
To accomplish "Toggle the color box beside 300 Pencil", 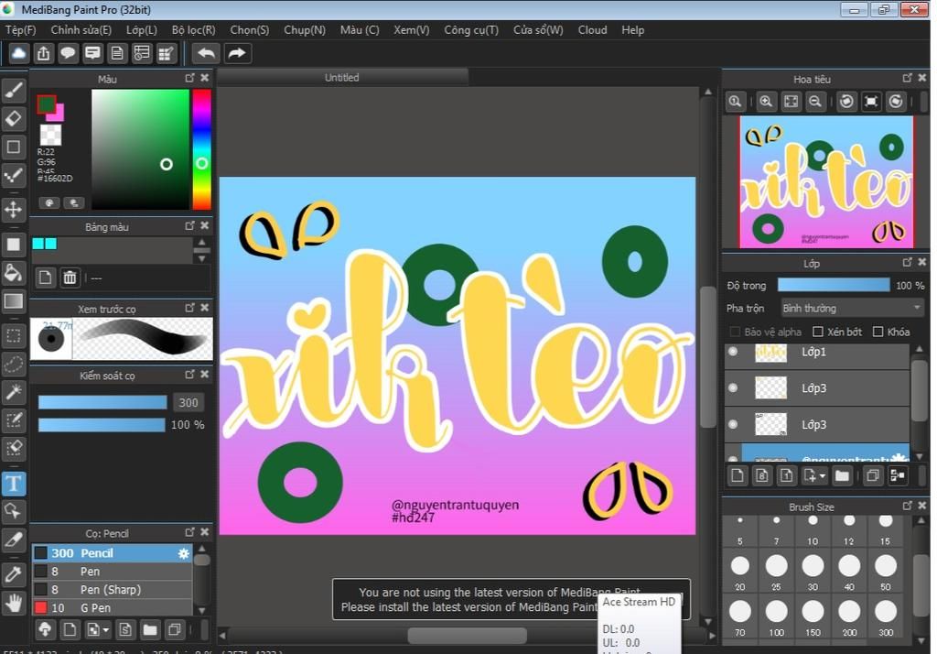I will (x=40, y=553).
